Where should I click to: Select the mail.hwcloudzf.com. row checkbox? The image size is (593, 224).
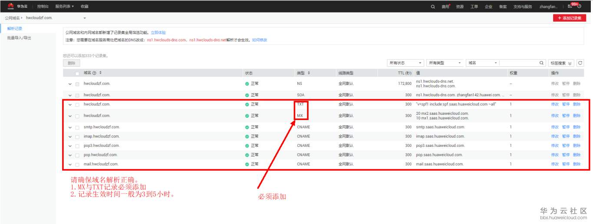coord(77,165)
